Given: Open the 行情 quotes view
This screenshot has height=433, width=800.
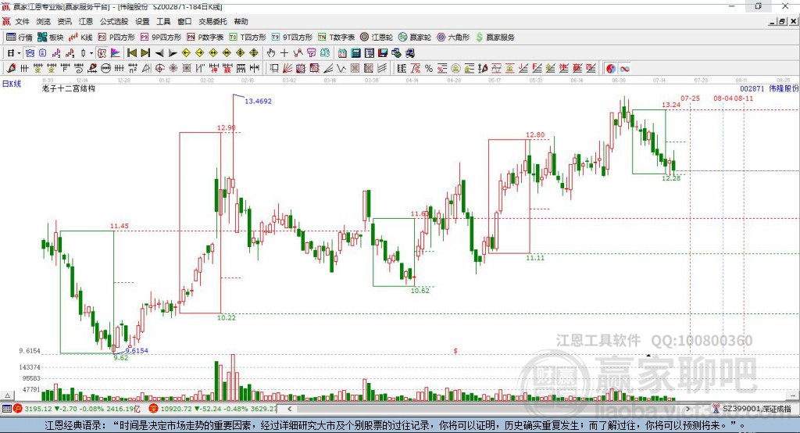Looking at the screenshot, I should (19, 38).
